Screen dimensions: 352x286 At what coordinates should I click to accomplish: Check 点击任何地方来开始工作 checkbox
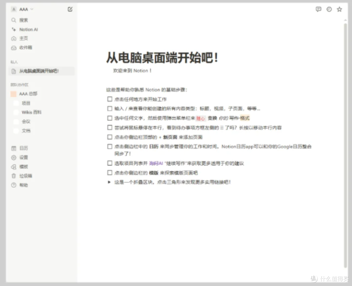110,99
